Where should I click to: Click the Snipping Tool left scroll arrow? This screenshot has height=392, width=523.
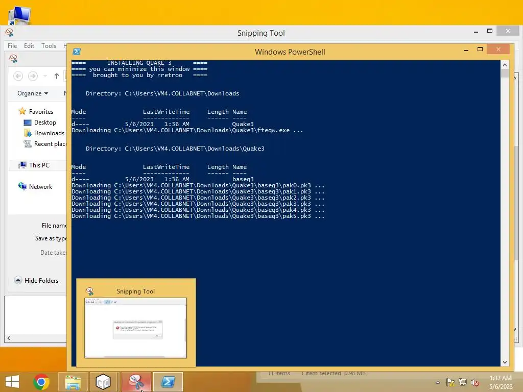[x=9, y=338]
